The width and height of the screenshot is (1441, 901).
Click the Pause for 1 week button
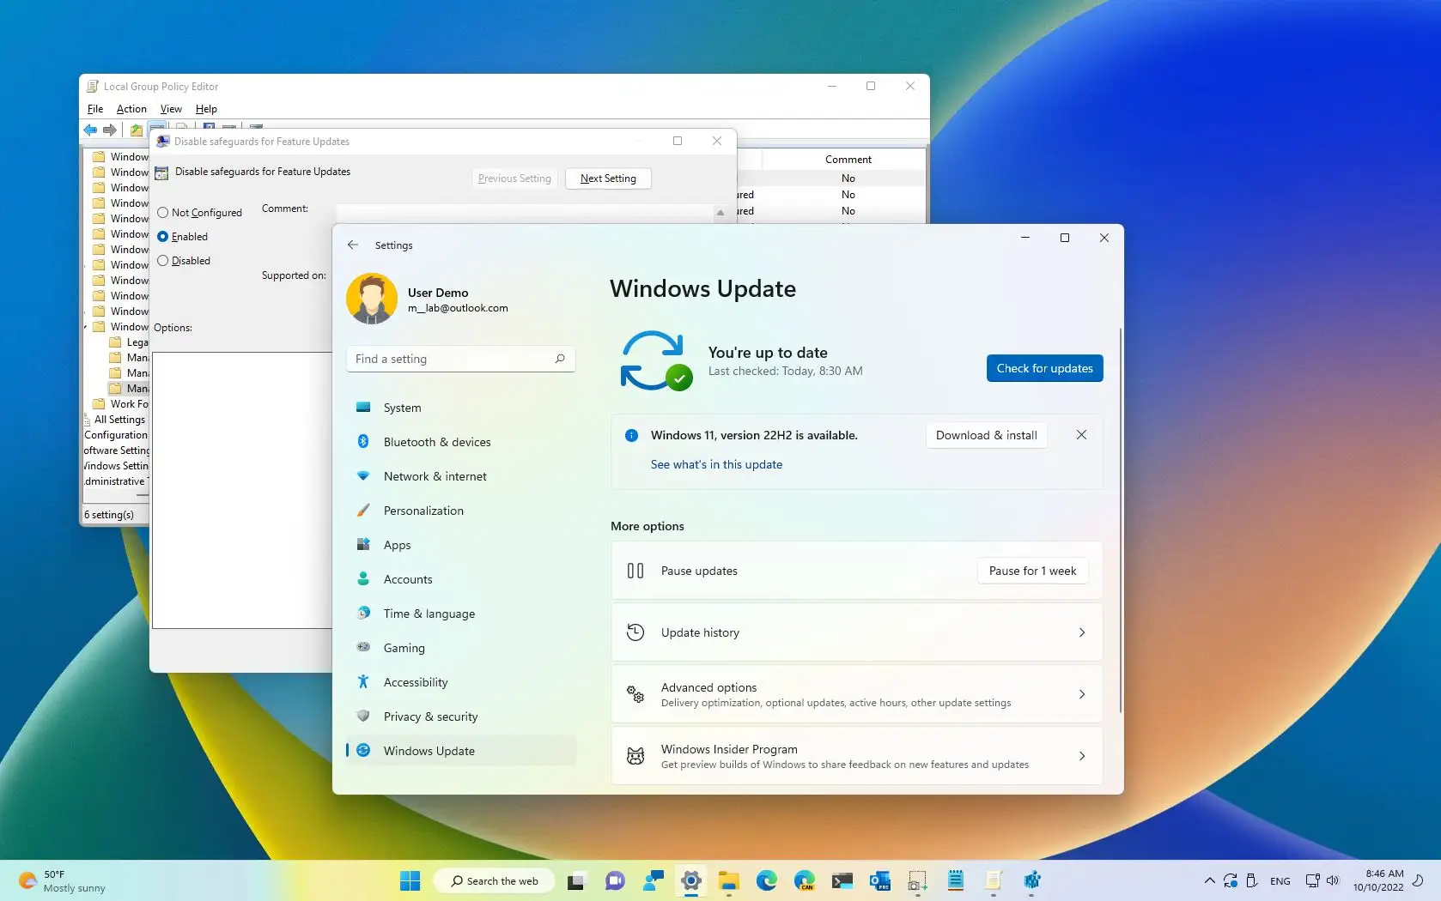[x=1032, y=571]
